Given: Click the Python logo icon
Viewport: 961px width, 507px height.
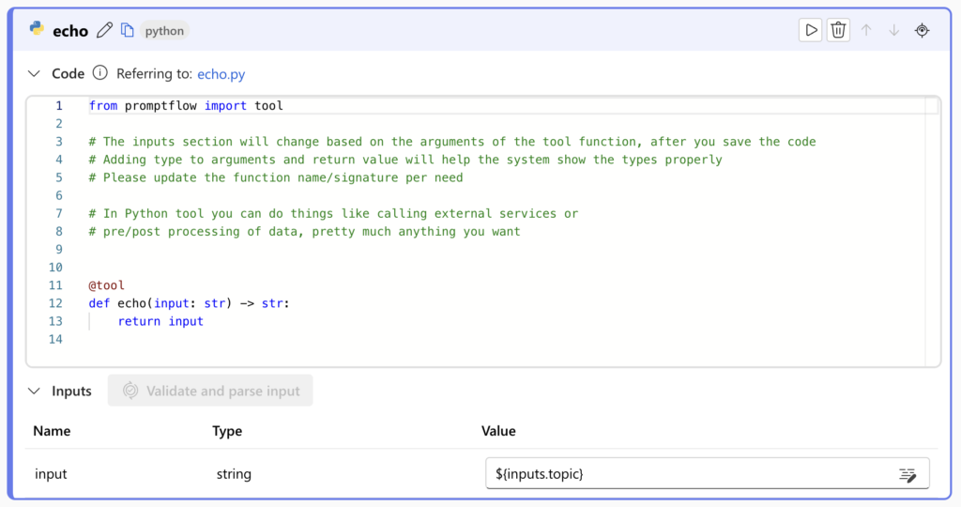Looking at the screenshot, I should [x=38, y=30].
